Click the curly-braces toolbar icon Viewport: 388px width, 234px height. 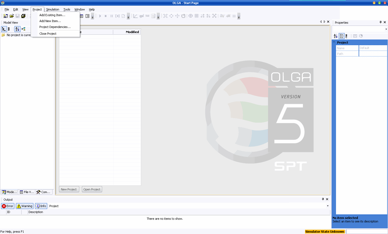coord(117,16)
